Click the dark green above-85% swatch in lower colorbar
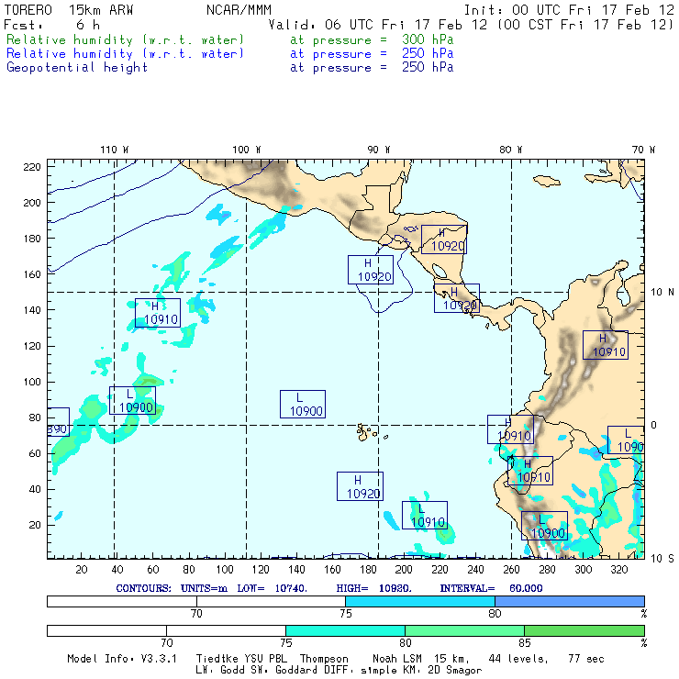This screenshot has width=679, height=679. coord(584,630)
